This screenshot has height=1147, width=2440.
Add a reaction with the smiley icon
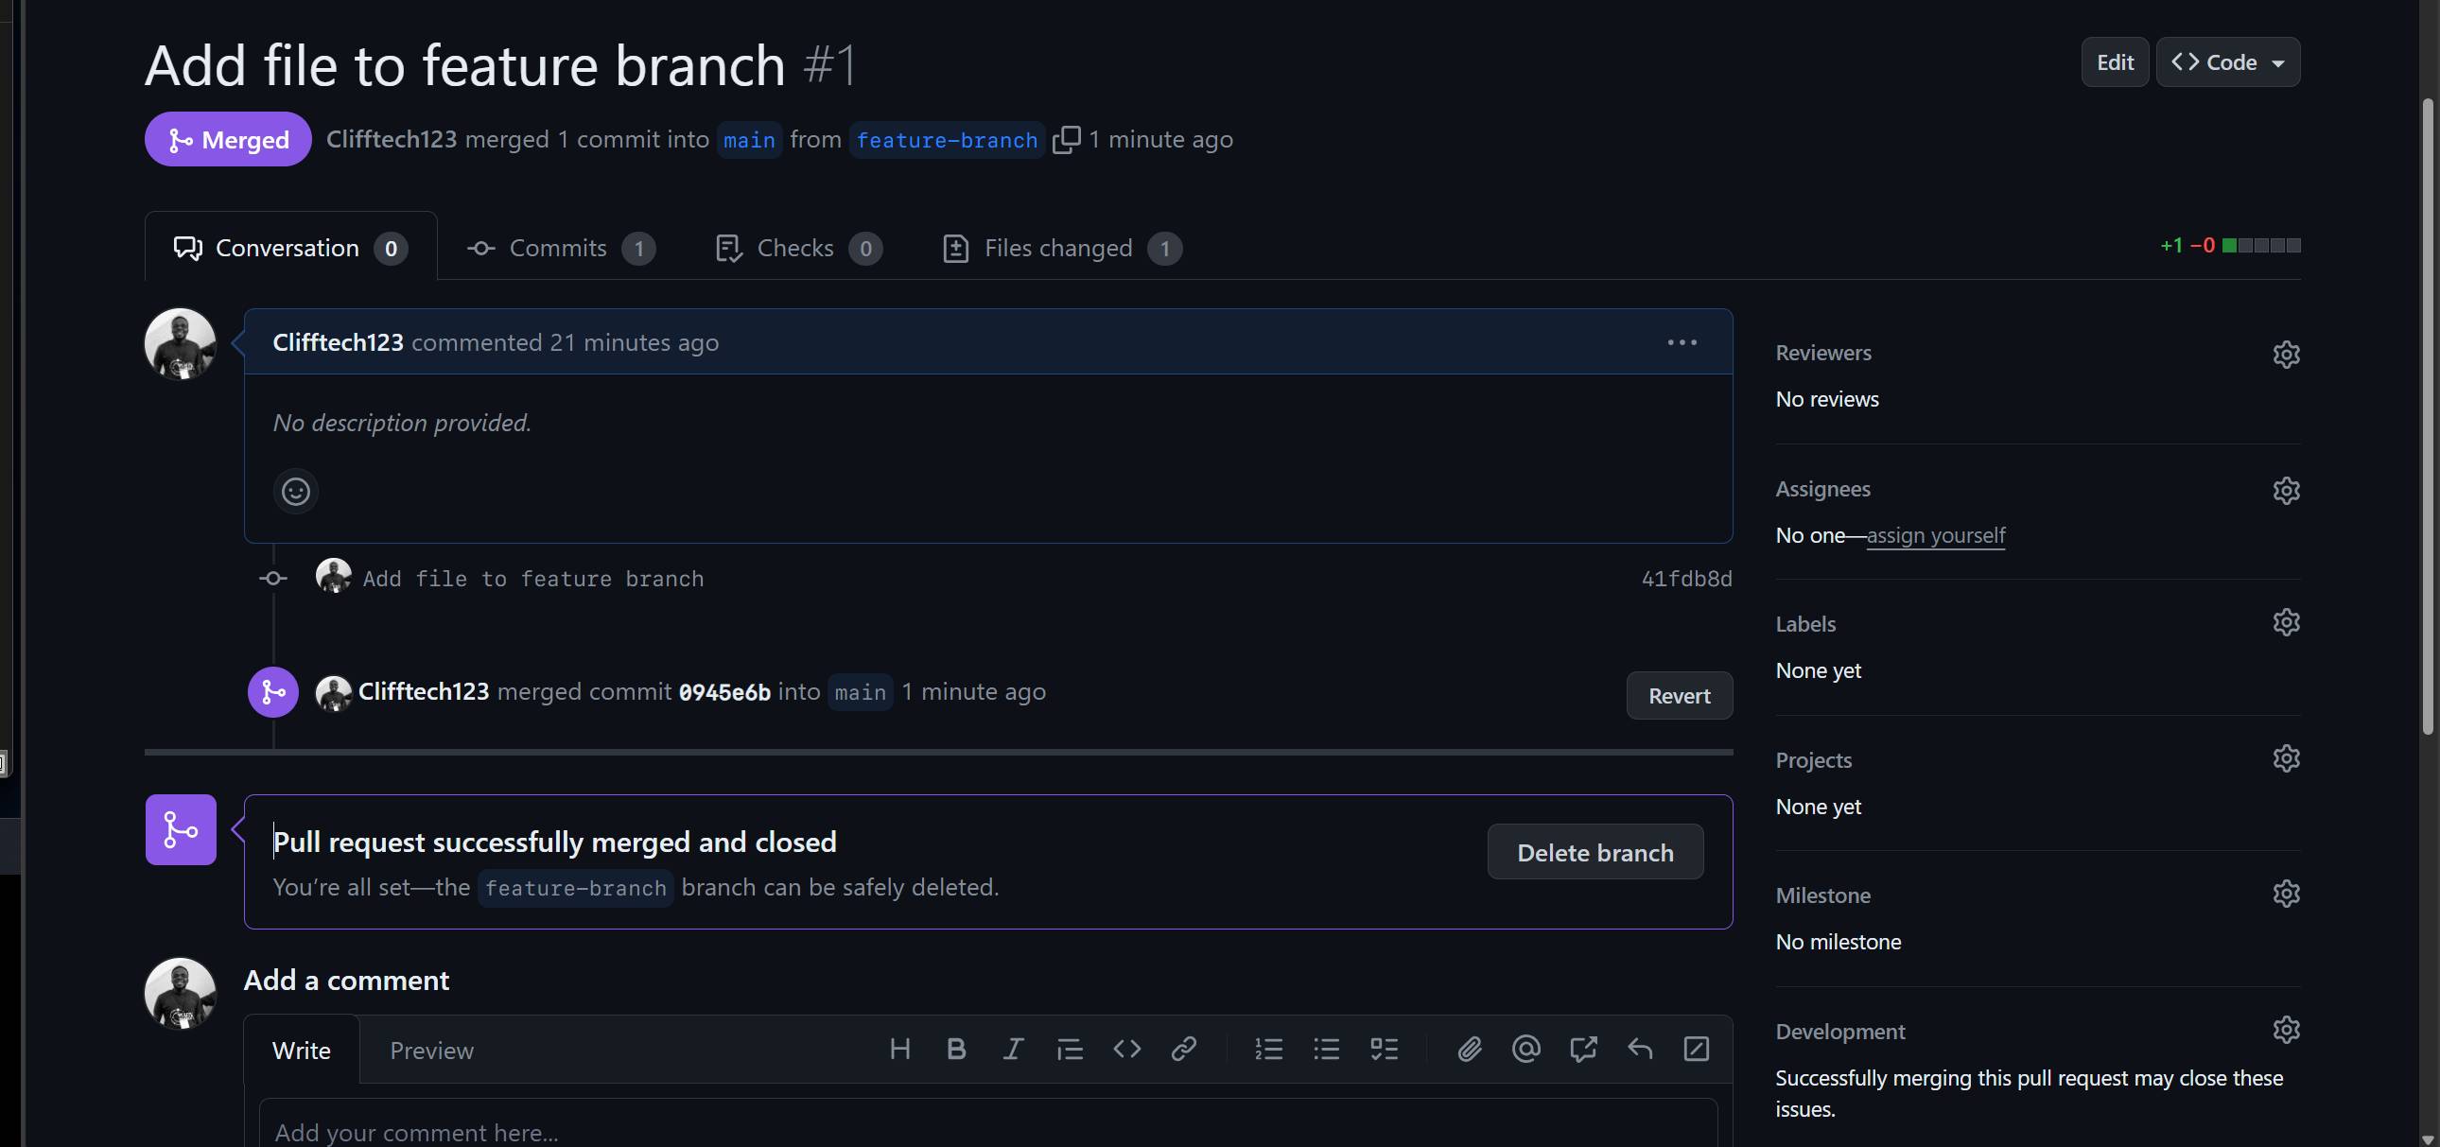point(295,492)
